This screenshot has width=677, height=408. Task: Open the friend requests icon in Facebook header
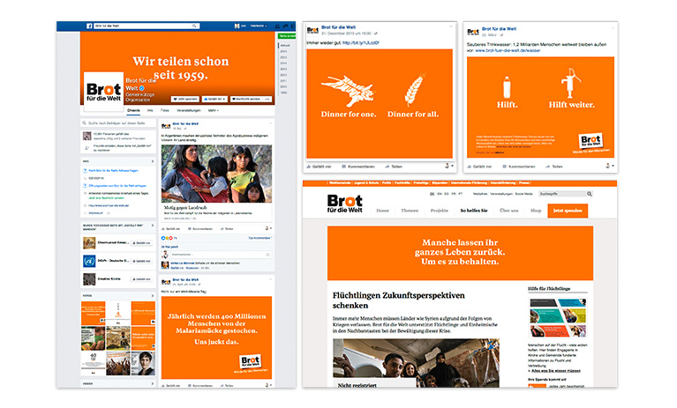[x=277, y=26]
